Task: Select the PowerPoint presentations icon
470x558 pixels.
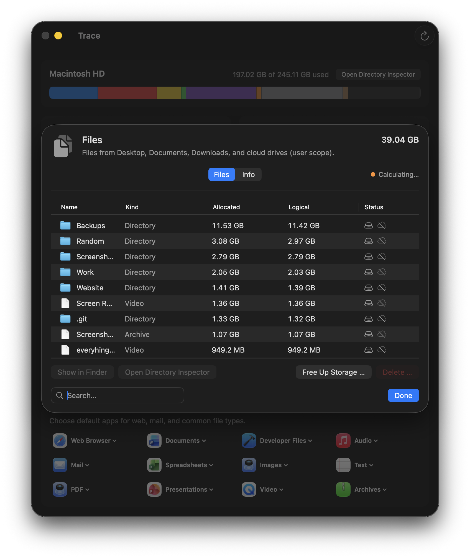Action: coord(154,489)
